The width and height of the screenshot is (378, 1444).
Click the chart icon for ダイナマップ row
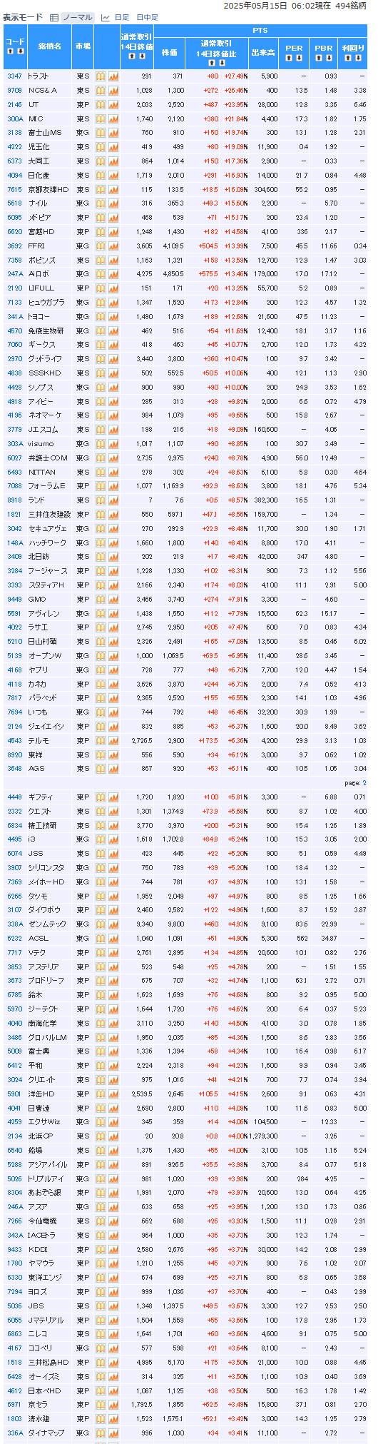click(x=113, y=1433)
